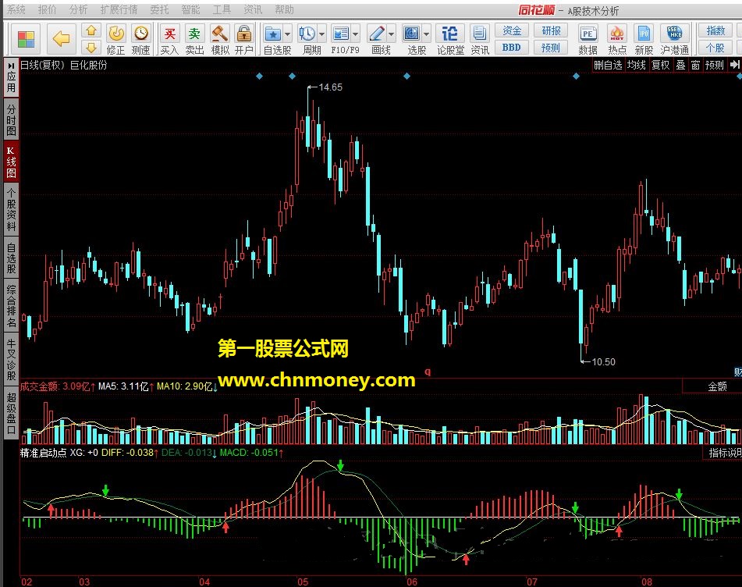The width and height of the screenshot is (742, 587).
Task: Click the second blue diamond event marker
Action: [x=292, y=76]
